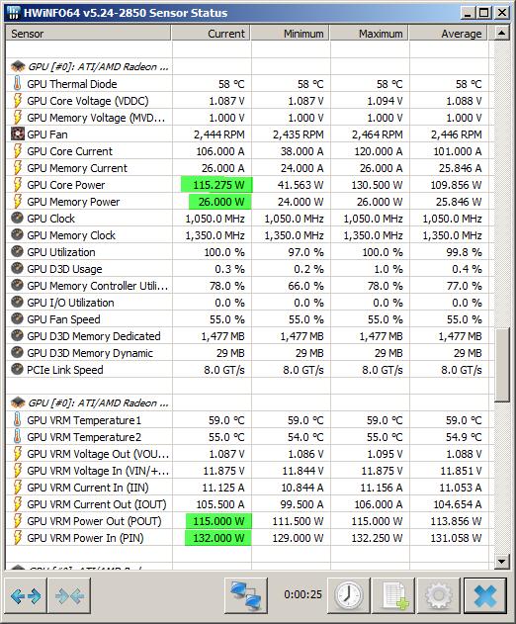516x624 pixels.
Task: Click the vertical scrollbar thumb
Action: tap(502, 365)
